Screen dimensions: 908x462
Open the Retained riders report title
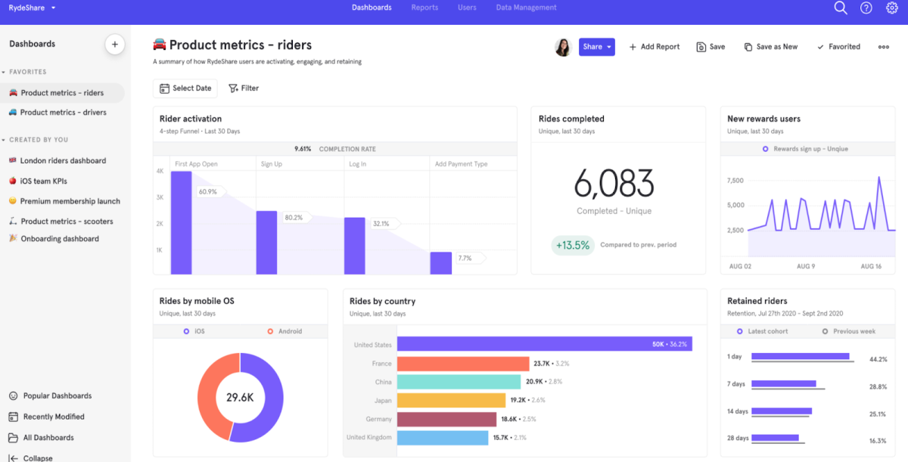coord(757,301)
